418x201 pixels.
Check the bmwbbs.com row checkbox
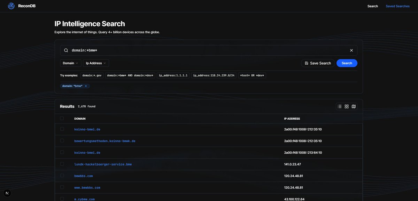pos(62,176)
